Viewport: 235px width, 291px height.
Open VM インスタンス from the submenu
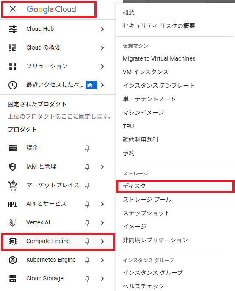[x=145, y=72]
